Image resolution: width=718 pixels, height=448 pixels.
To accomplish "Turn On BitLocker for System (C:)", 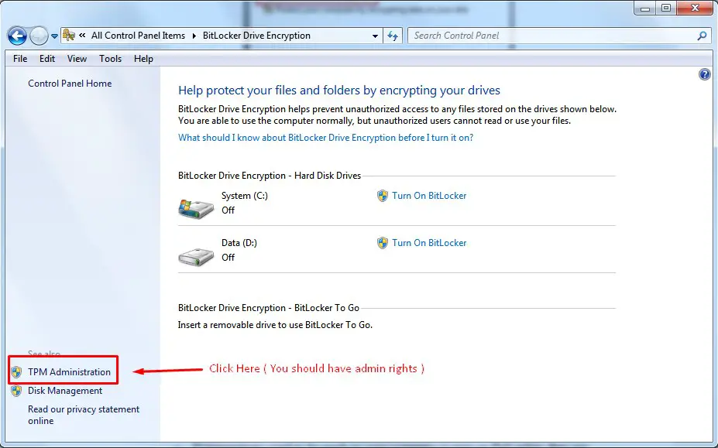I will [429, 196].
